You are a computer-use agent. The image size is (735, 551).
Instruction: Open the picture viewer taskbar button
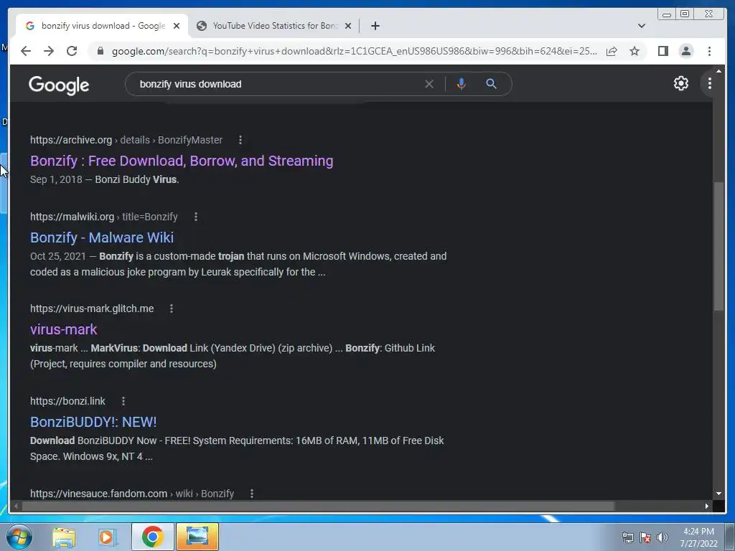point(197,537)
